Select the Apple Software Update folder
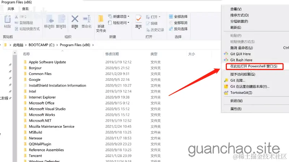The width and height of the screenshot is (289, 162). tap(47, 62)
